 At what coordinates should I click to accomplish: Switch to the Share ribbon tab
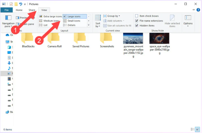32,10
